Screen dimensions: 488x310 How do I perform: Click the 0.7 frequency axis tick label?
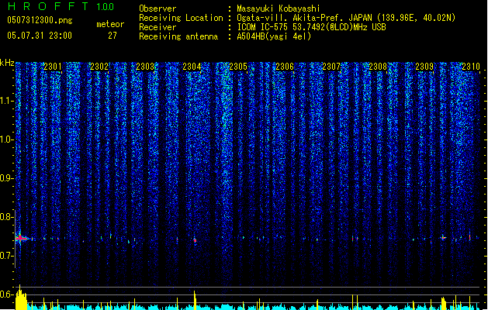pyautogui.click(x=6, y=256)
